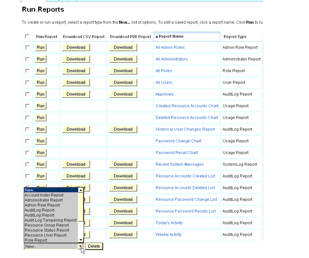Click the dropdown list scrollbar track

81,229
